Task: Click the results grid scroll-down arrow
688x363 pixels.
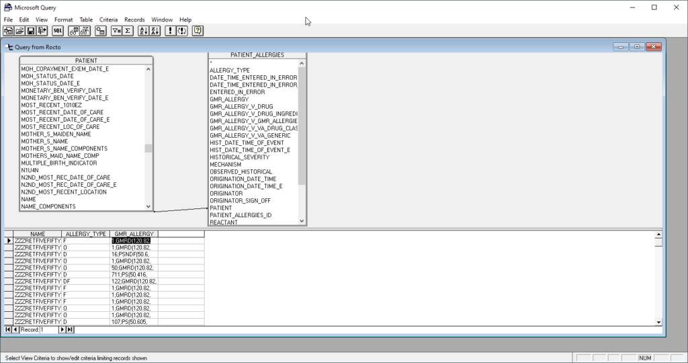Action: (x=658, y=322)
